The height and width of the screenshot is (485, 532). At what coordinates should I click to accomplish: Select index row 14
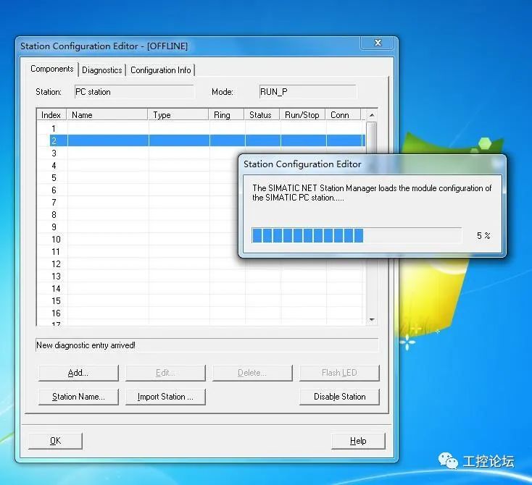click(x=201, y=288)
